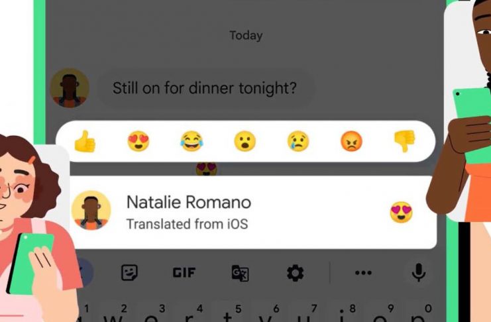Screen dimensions: 491x322
Task: Open the sender avatar next to the message
Action: coord(70,88)
